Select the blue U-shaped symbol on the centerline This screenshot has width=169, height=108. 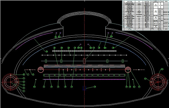(x=84, y=88)
